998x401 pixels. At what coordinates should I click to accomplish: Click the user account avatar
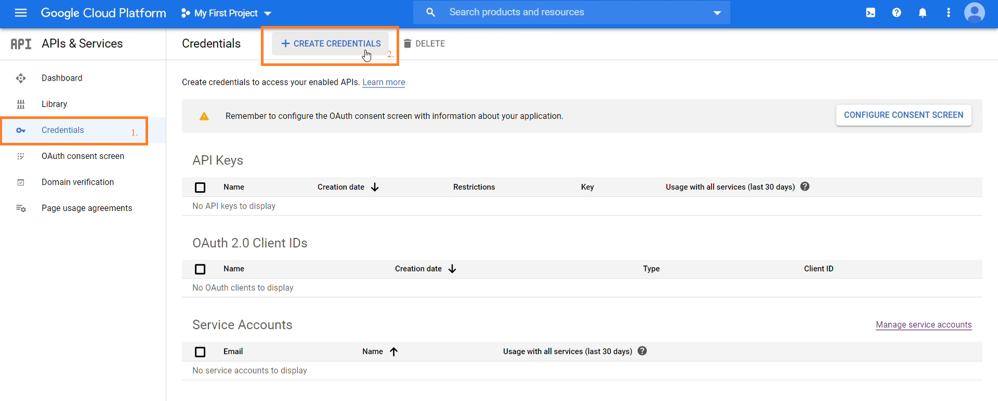pyautogui.click(x=975, y=13)
